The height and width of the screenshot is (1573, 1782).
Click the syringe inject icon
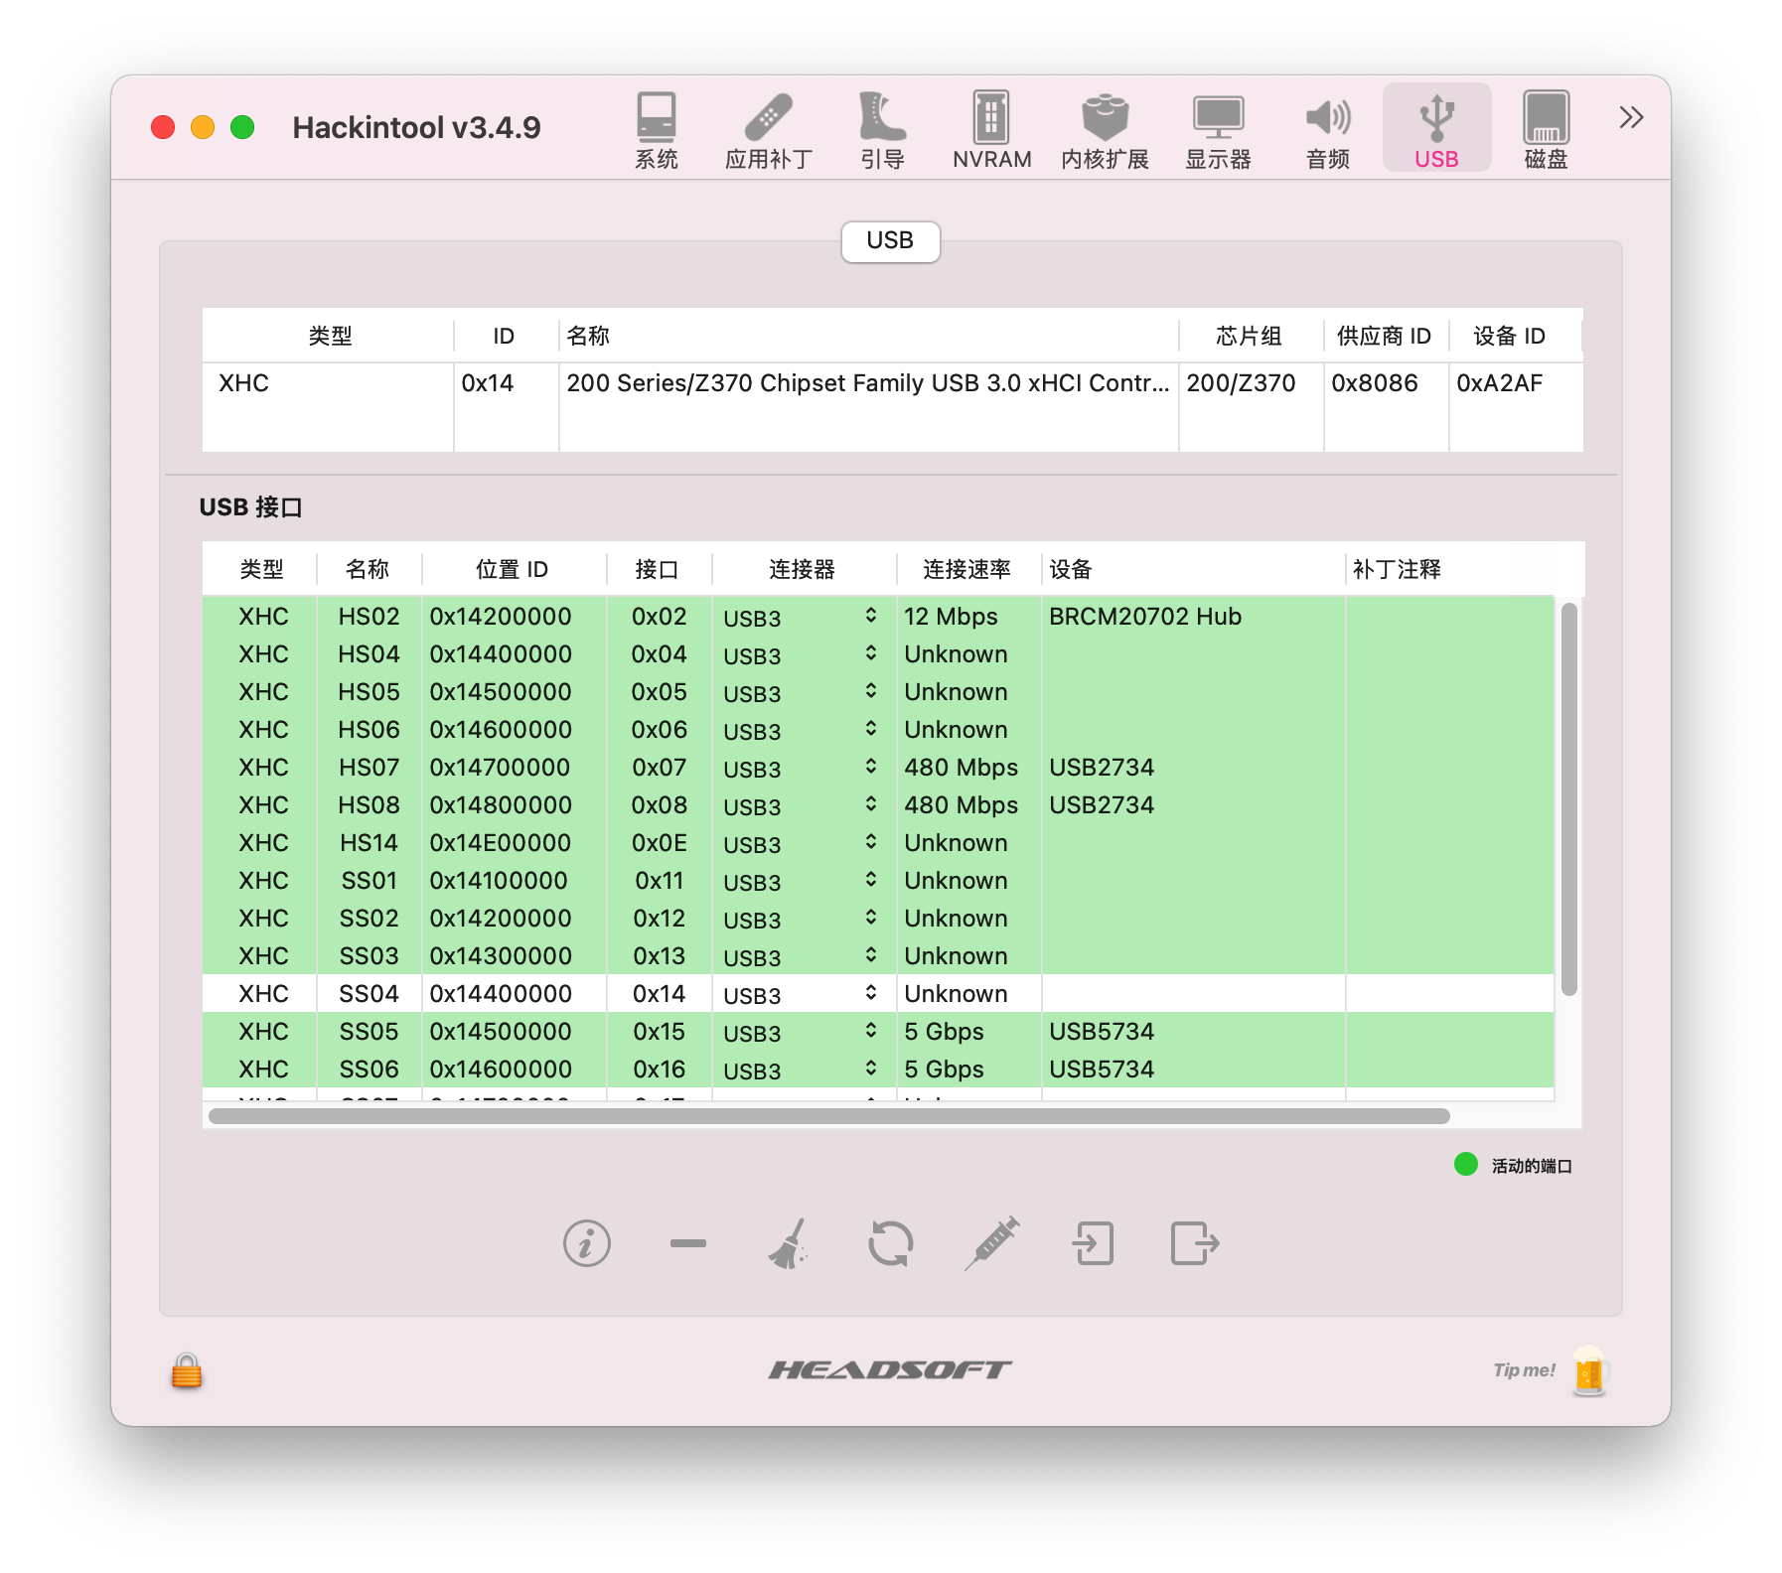(991, 1243)
